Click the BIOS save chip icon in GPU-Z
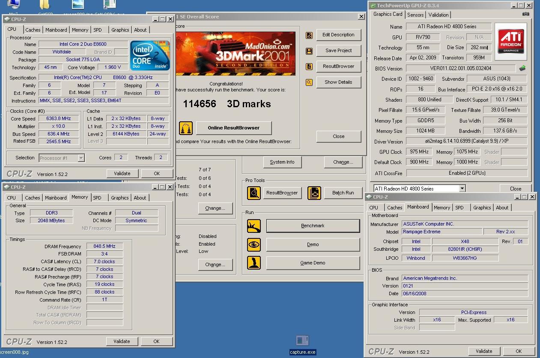 522,68
